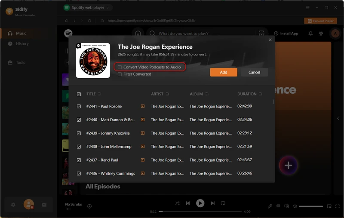Mute using the speaker icon
The width and height of the screenshot is (344, 218).
pos(295,206)
